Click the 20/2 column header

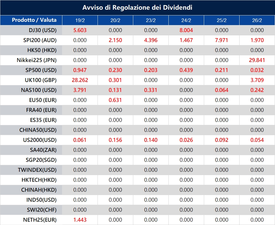point(115,20)
